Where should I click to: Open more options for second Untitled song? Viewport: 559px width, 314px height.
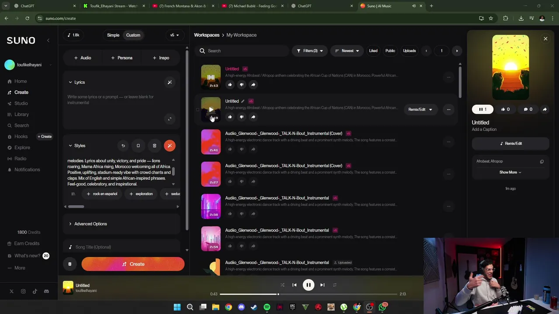pyautogui.click(x=449, y=109)
